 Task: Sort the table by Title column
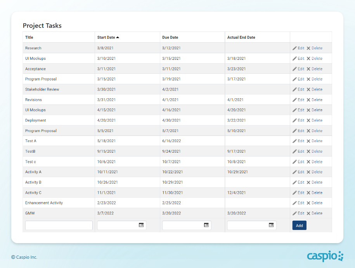click(29, 37)
